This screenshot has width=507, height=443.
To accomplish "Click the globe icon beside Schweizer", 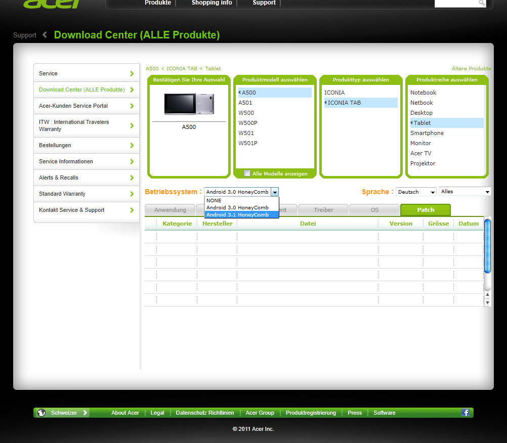I will pyautogui.click(x=41, y=413).
